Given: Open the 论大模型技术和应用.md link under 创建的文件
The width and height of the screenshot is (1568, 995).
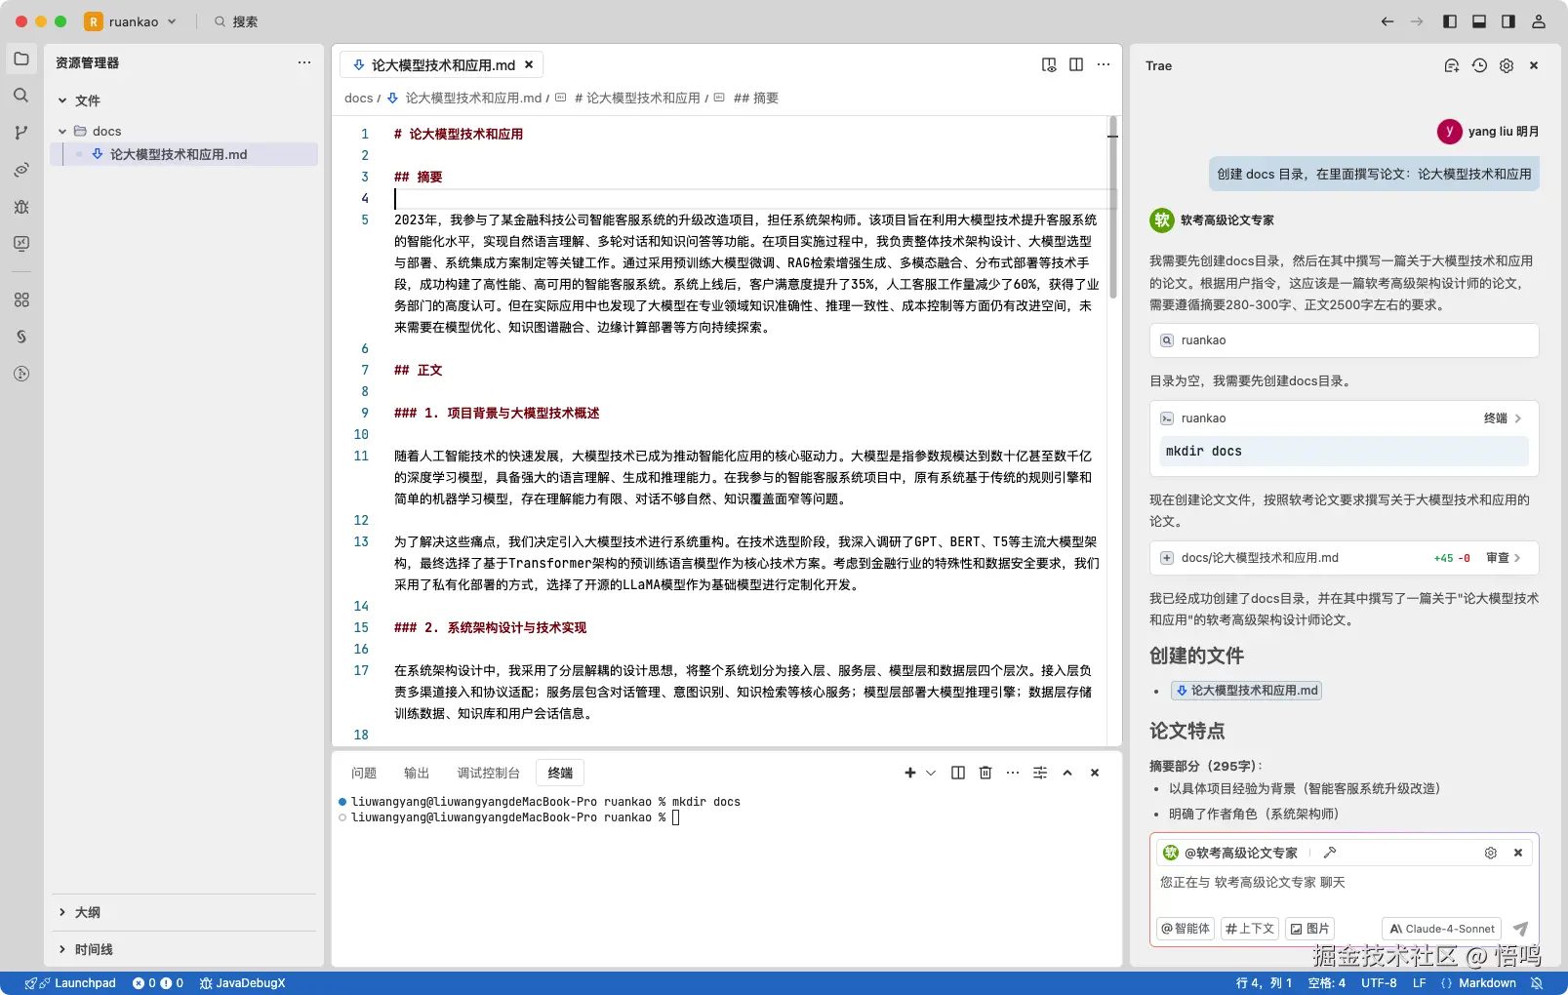Looking at the screenshot, I should click(x=1247, y=691).
